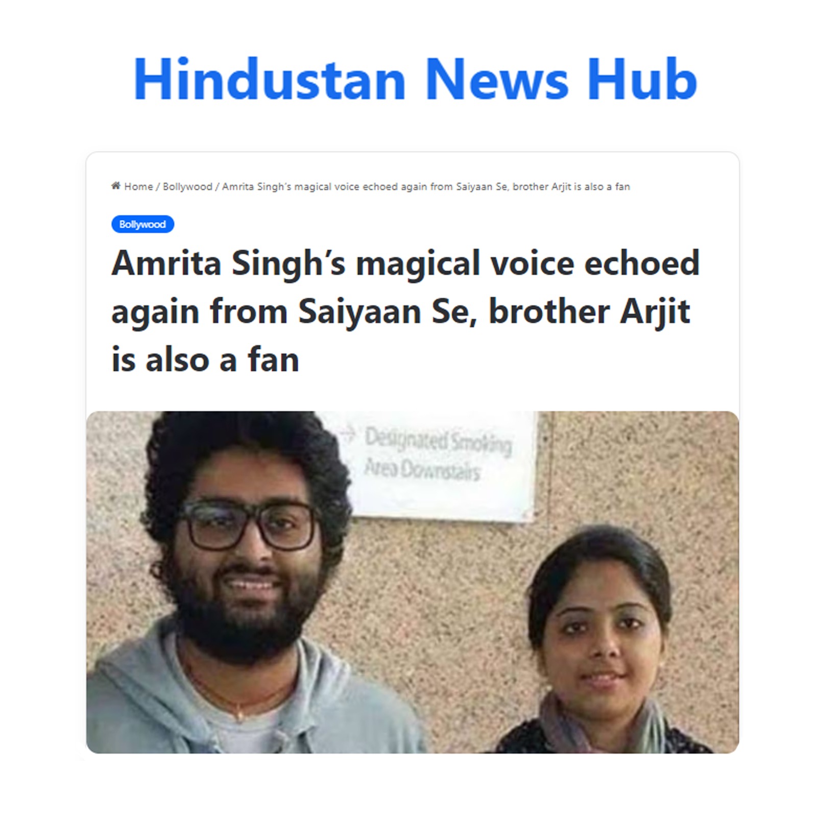Click the blue Bollywood category badge
The height and width of the screenshot is (817, 817).
pos(142,224)
